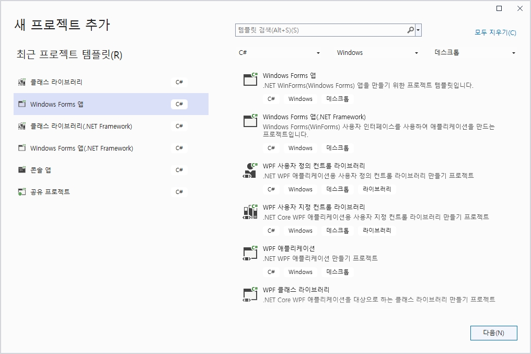Click 라이브러리 tag under WPF 사용자 정의 컨트롤

[377, 189]
